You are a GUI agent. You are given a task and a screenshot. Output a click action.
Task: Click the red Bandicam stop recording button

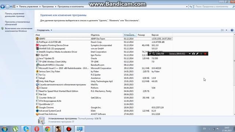click(205, 54)
